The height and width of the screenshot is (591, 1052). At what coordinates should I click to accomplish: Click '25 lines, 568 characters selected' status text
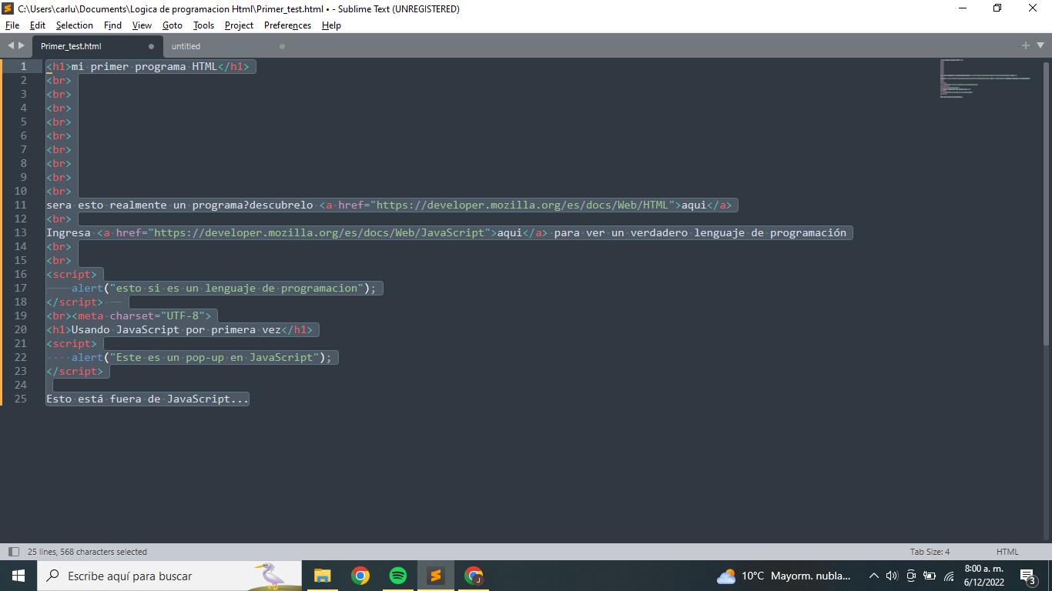(87, 552)
